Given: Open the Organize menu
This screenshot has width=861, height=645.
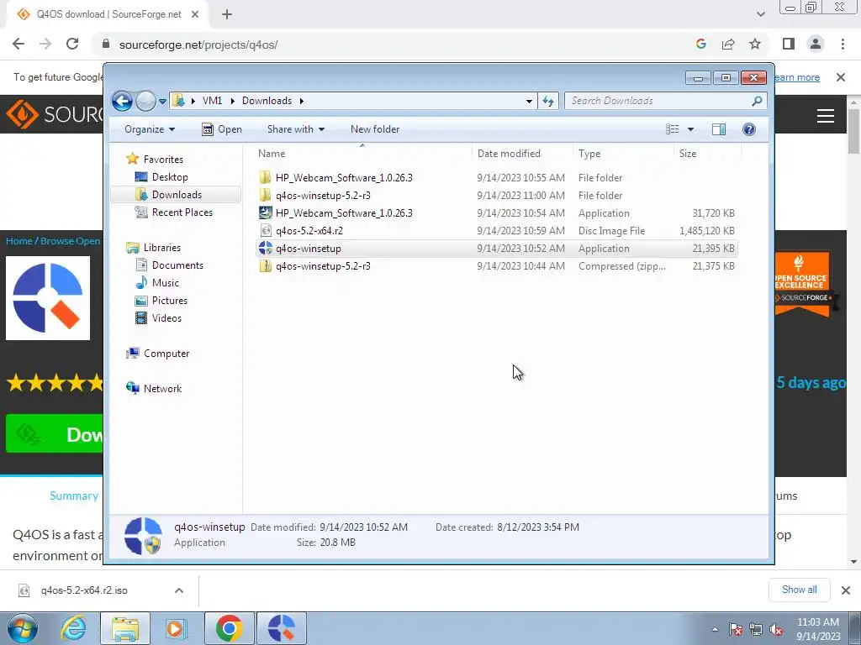Looking at the screenshot, I should coord(150,129).
